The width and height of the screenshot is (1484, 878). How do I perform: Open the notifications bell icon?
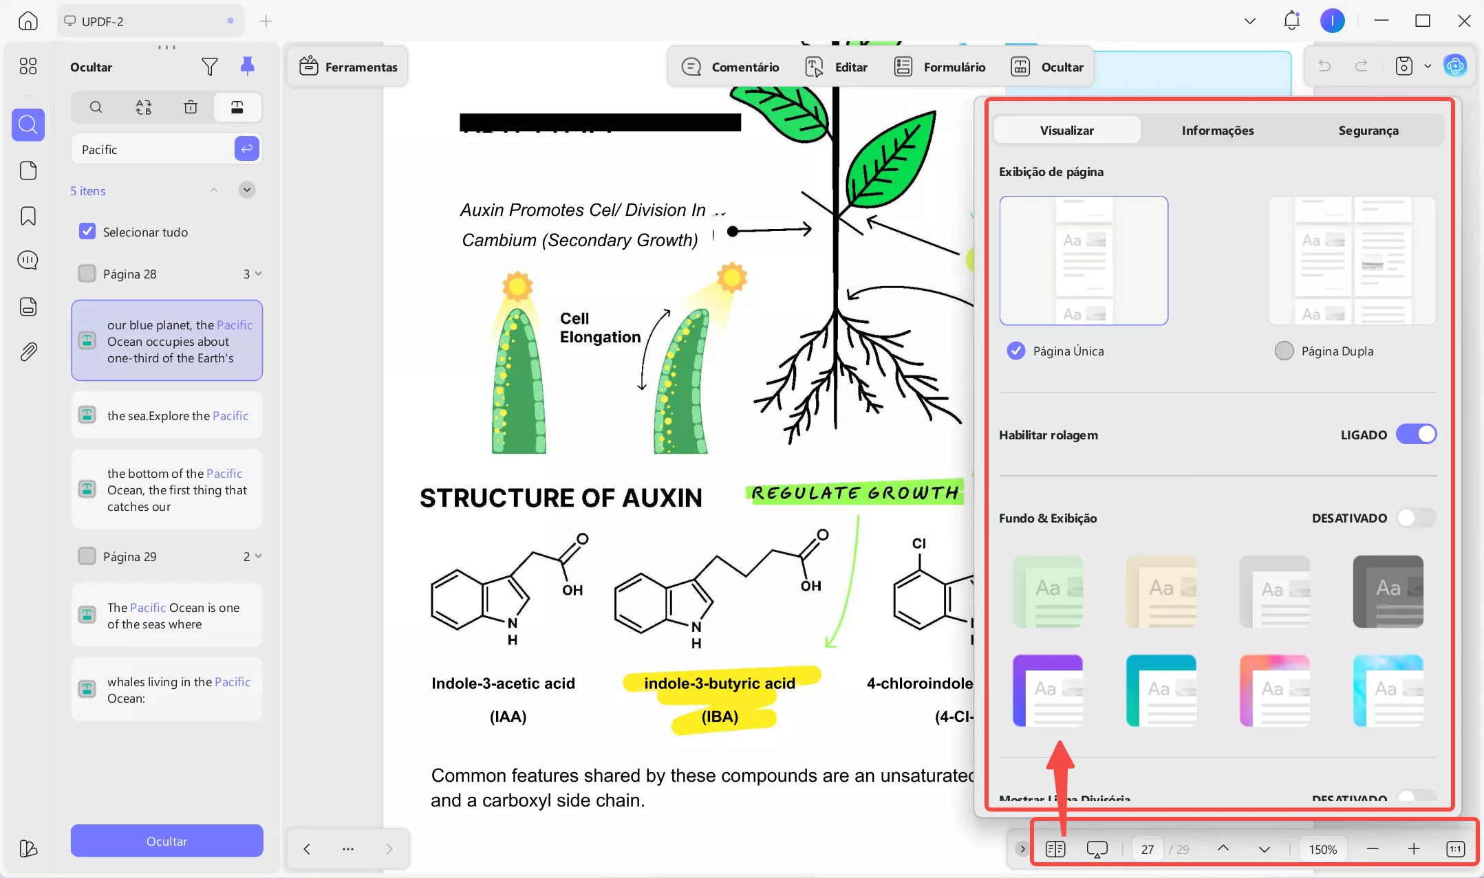[x=1291, y=21]
